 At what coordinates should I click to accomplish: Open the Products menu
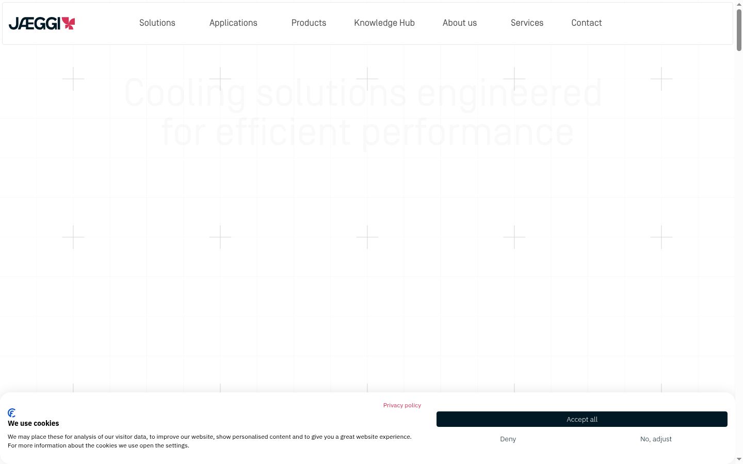point(309,23)
